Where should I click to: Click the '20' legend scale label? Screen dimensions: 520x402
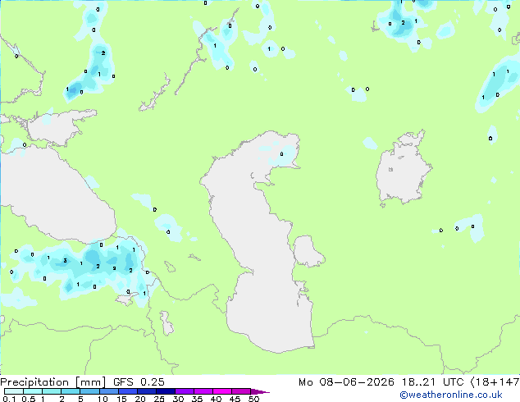coord(140,399)
